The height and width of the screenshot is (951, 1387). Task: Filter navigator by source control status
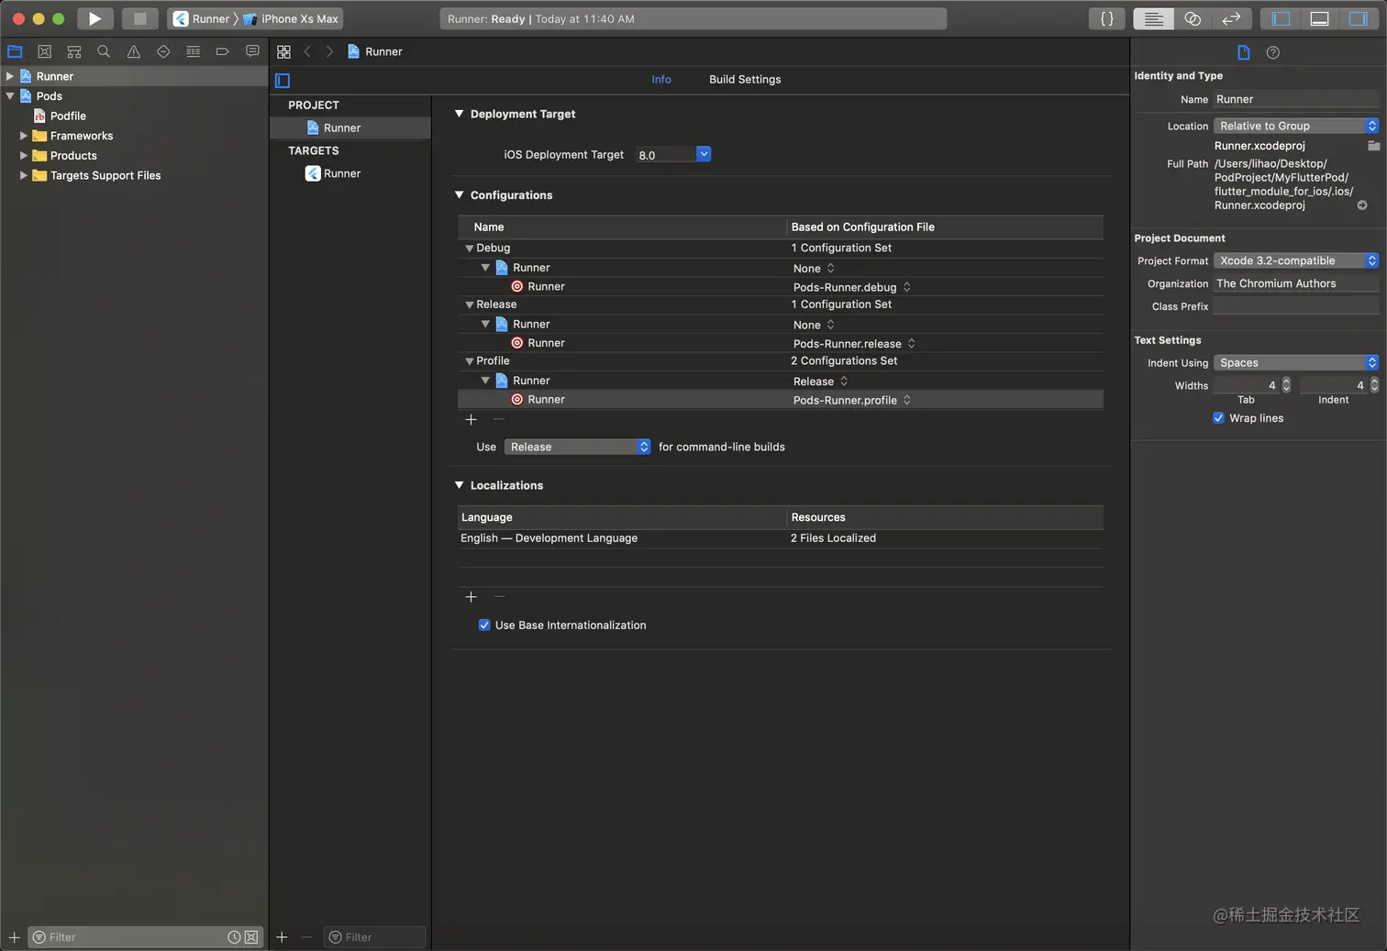[251, 937]
